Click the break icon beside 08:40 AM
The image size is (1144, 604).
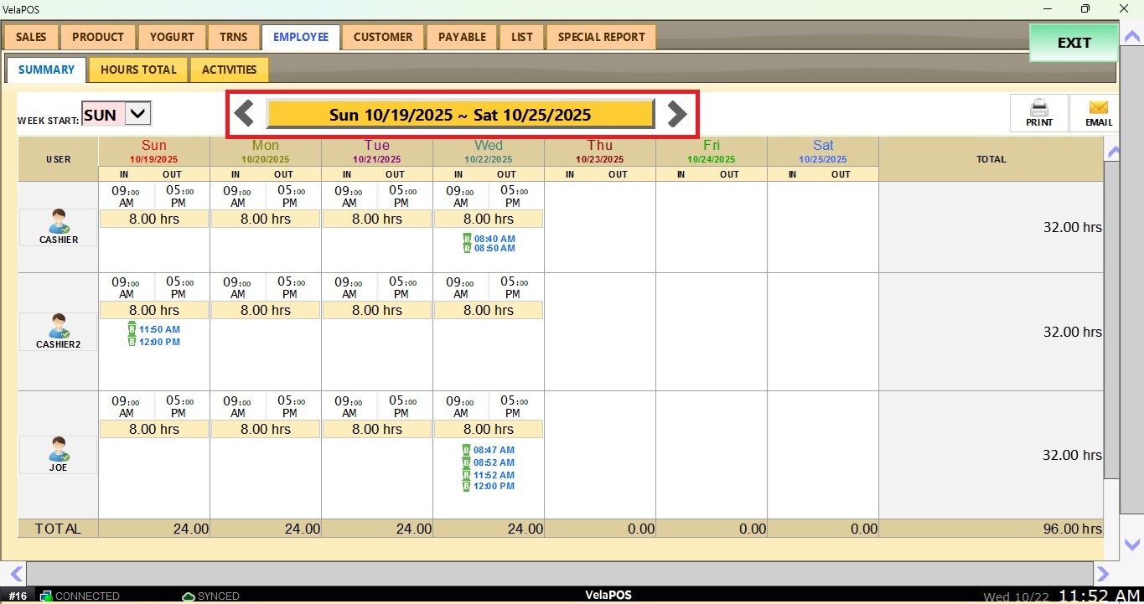click(467, 239)
